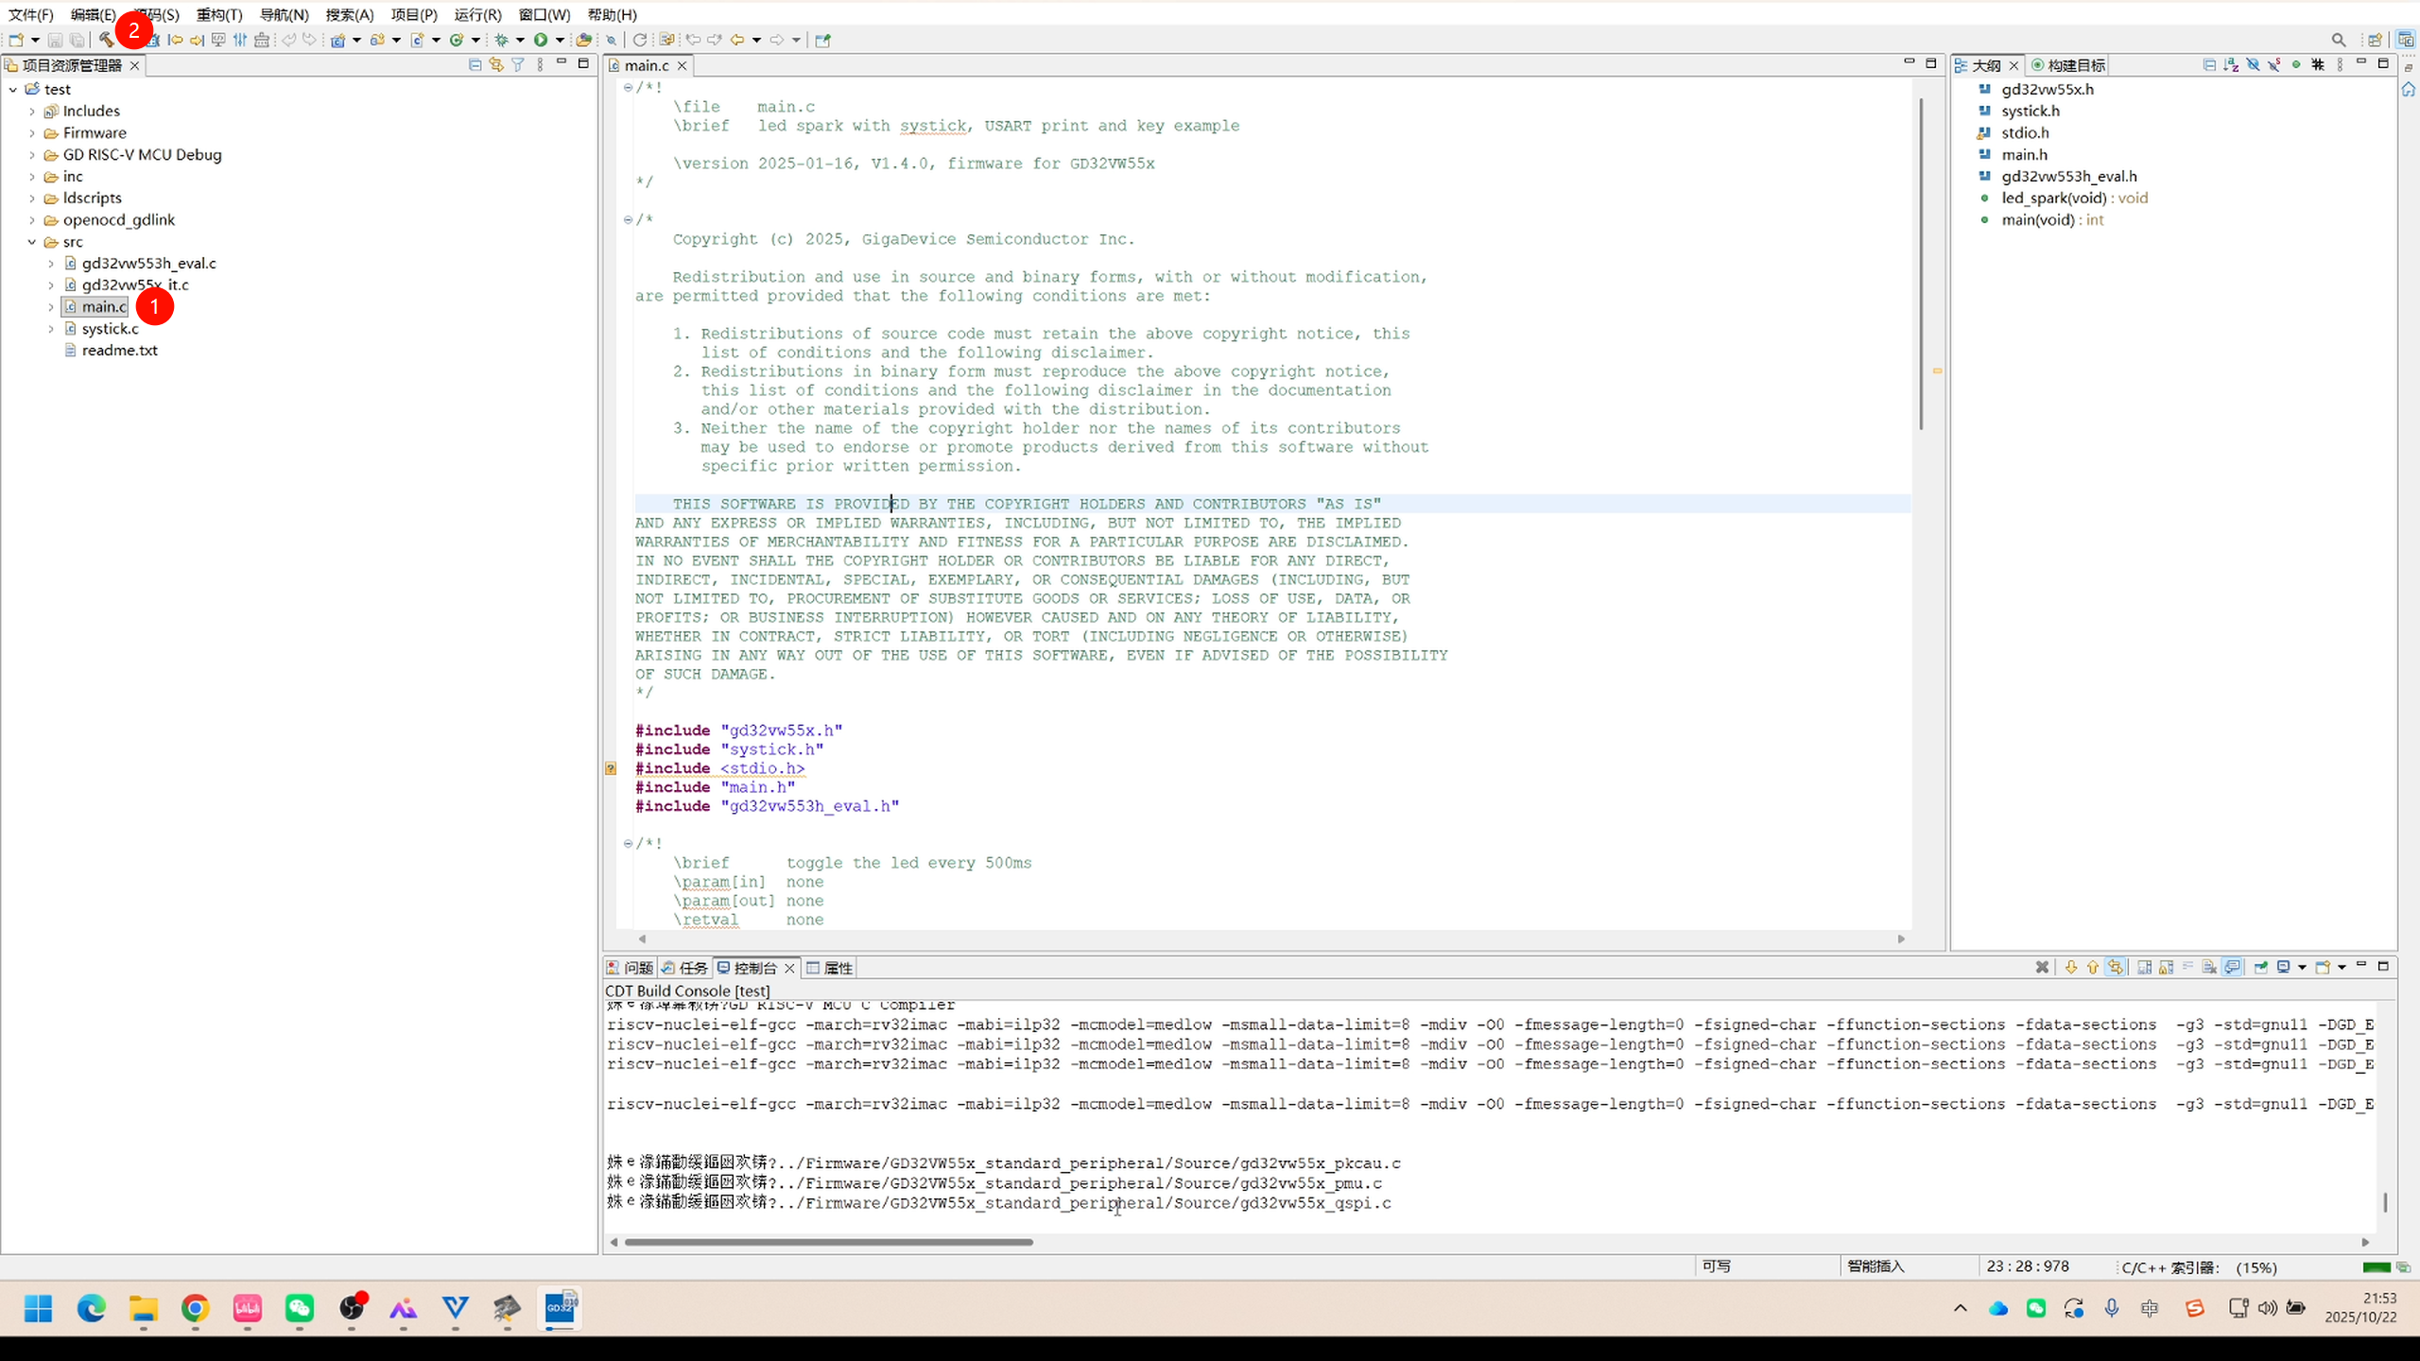This screenshot has width=2420, height=1361.
Task: Click the console next-error down arrow
Action: [x=2070, y=967]
